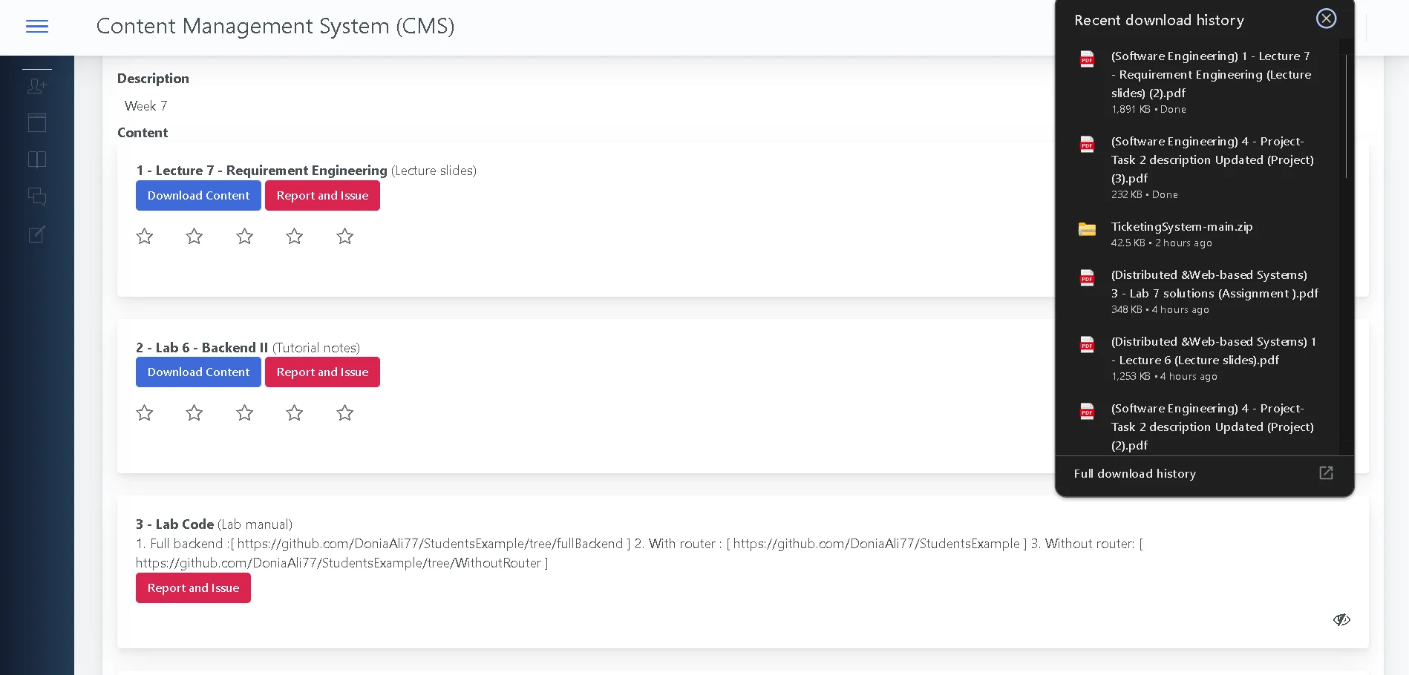Click the add user sidebar icon

37,86
